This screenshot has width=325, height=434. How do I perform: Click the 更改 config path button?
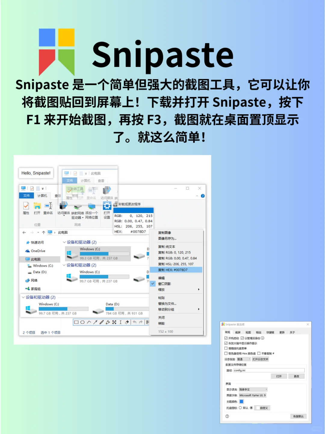click(x=296, y=376)
